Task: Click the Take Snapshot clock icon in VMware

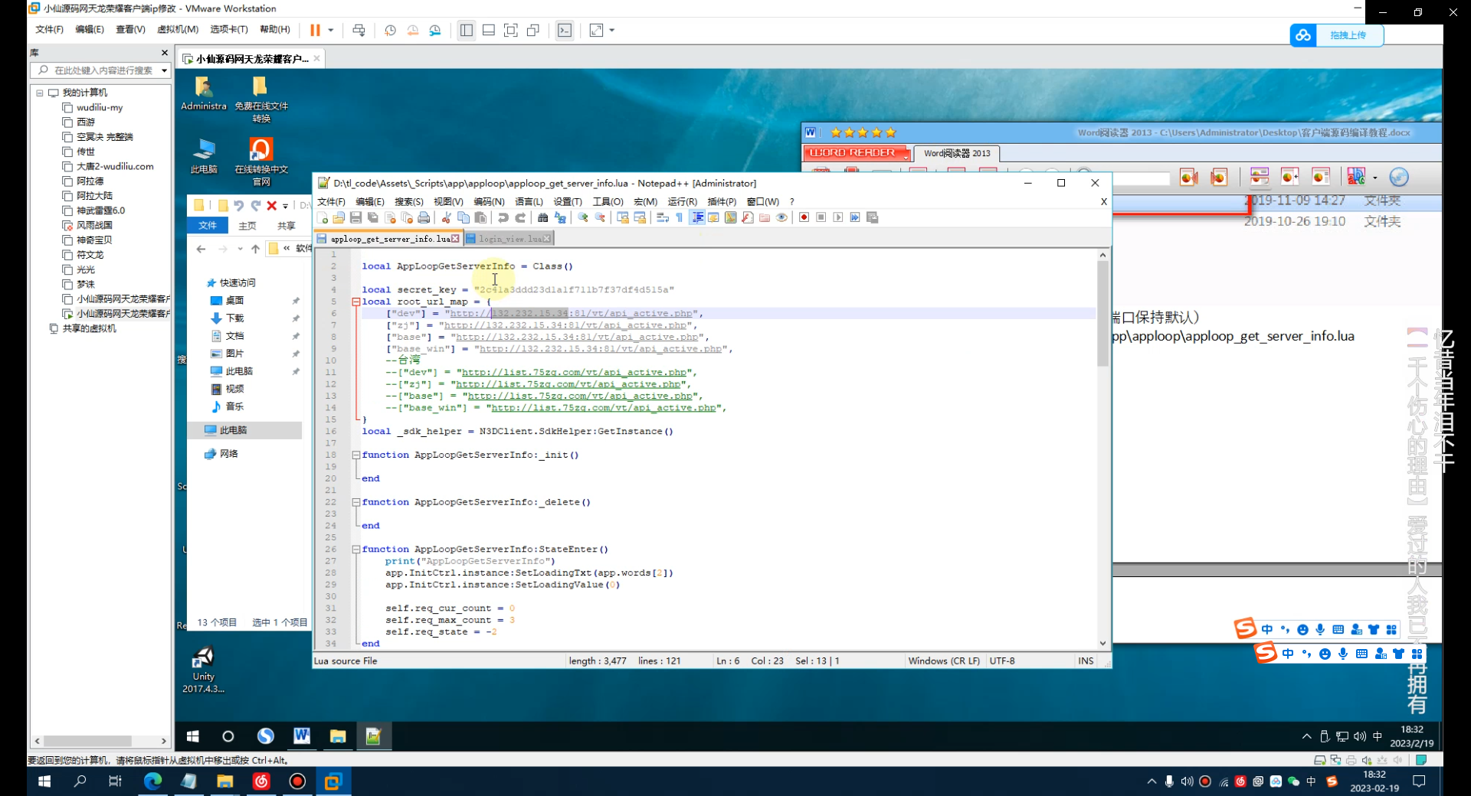Action: tap(390, 30)
